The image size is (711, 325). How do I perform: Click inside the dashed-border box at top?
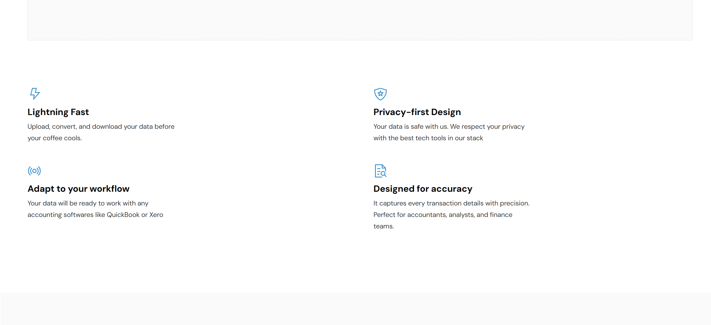click(x=360, y=20)
